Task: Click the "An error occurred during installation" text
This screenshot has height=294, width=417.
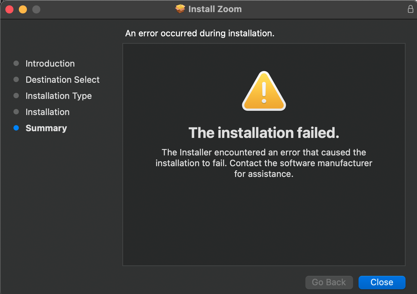Action: (x=200, y=33)
